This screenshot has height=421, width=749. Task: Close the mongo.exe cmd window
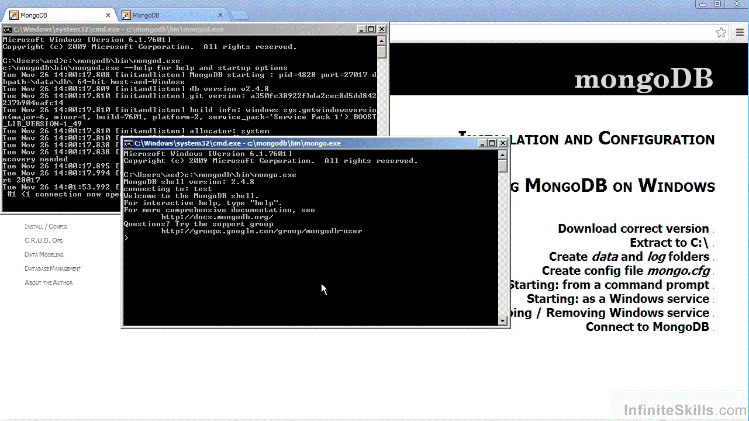502,143
